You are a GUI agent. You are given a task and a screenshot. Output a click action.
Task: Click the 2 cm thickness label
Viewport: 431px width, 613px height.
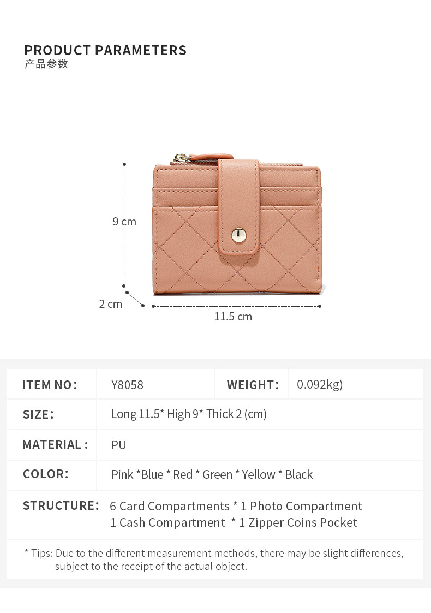tap(111, 304)
